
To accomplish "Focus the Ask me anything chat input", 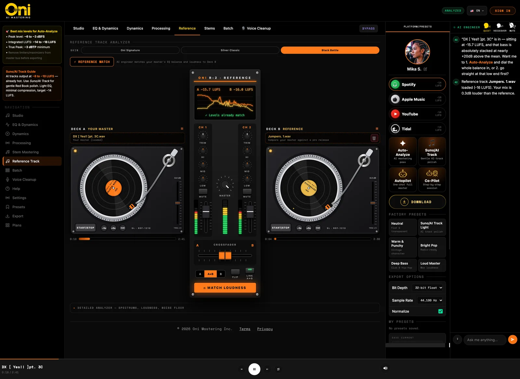I will click(x=485, y=340).
